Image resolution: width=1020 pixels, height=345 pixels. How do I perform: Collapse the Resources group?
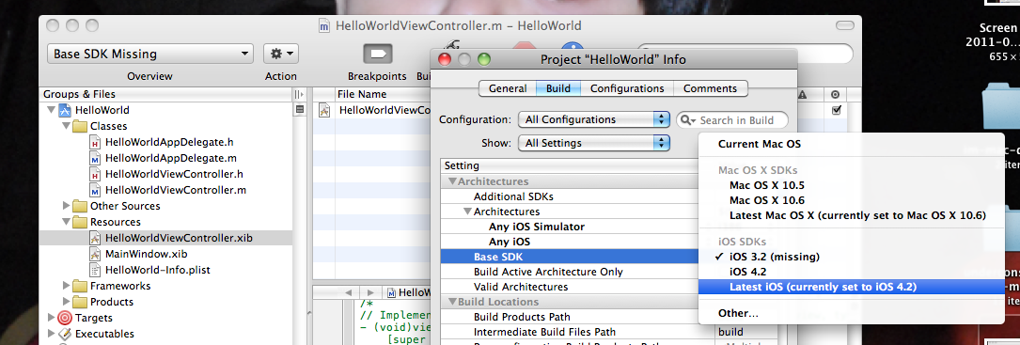[66, 222]
